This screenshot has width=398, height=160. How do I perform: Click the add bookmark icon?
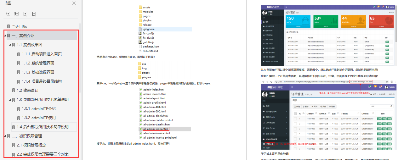tap(25, 14)
